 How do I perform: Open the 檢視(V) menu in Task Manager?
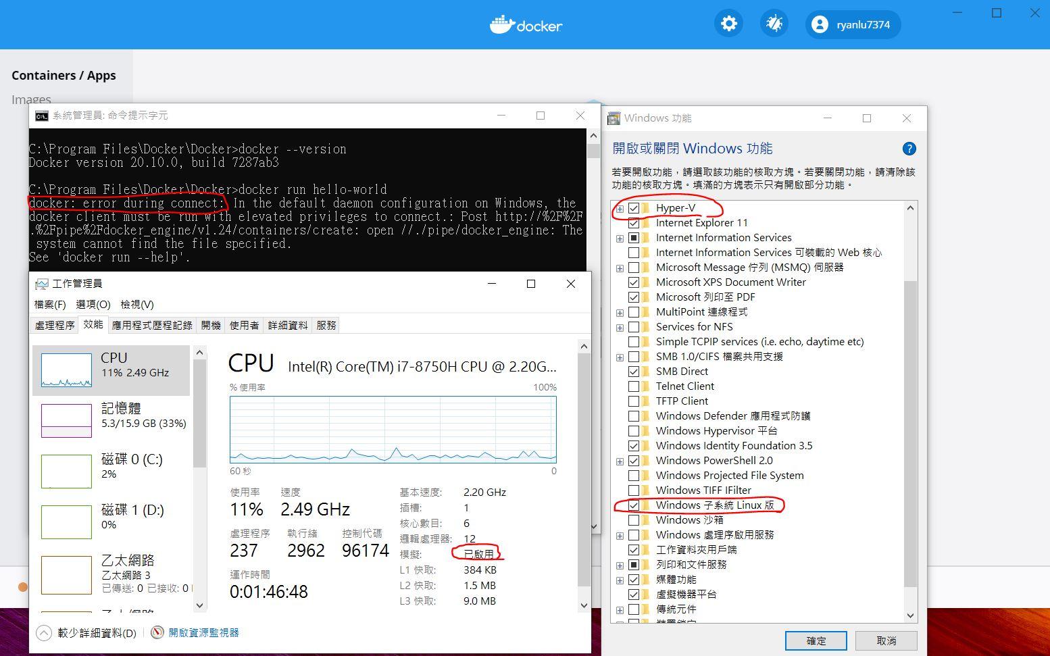(x=137, y=304)
